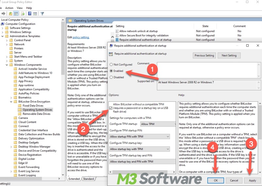Open the Help menu
262x186 pixels.
(x=29, y=8)
